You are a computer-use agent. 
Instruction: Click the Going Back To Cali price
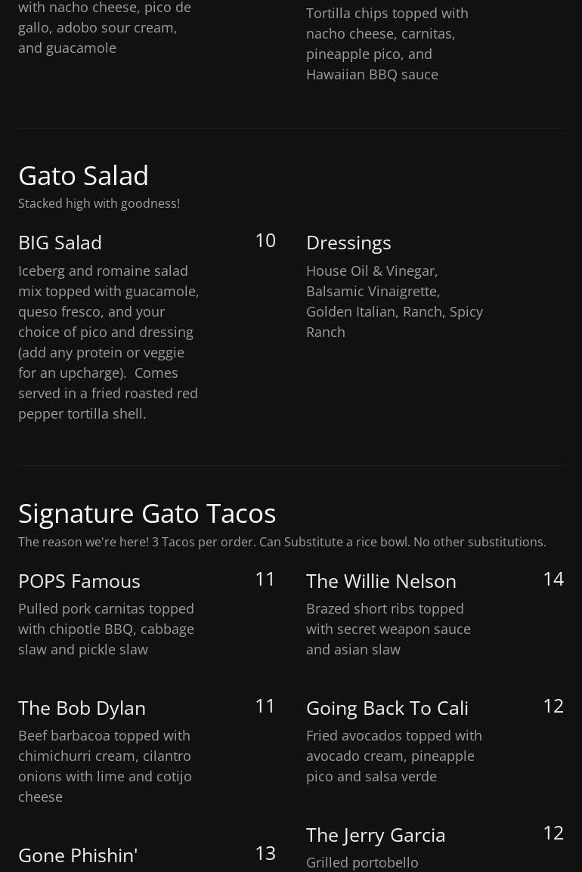(553, 706)
